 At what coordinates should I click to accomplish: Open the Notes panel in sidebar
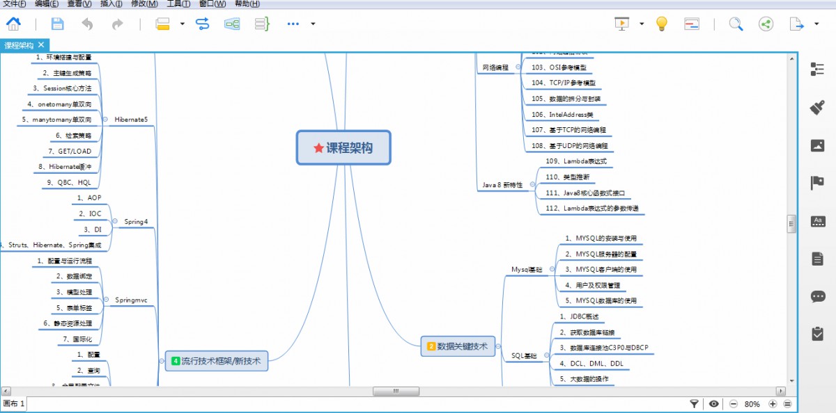(x=819, y=258)
